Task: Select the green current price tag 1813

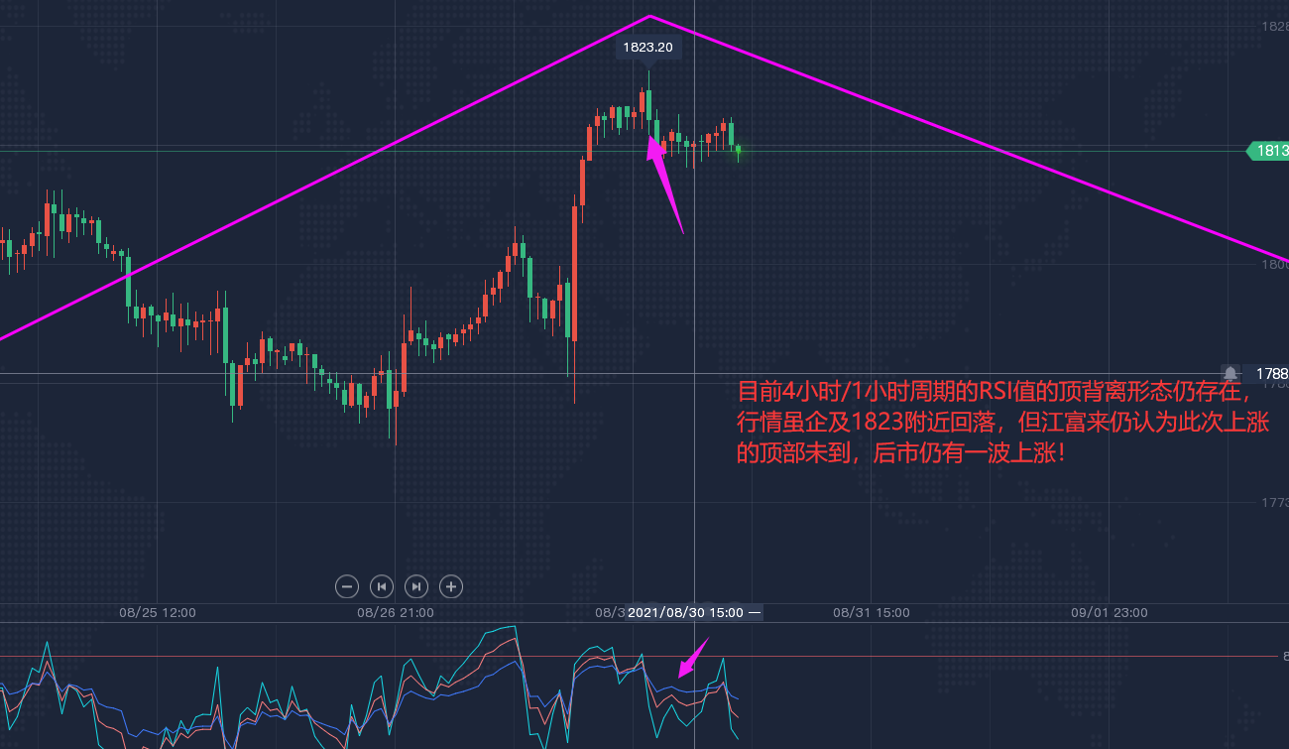Action: (x=1268, y=151)
